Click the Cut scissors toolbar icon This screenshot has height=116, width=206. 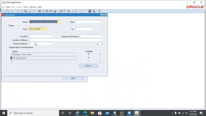39,11
